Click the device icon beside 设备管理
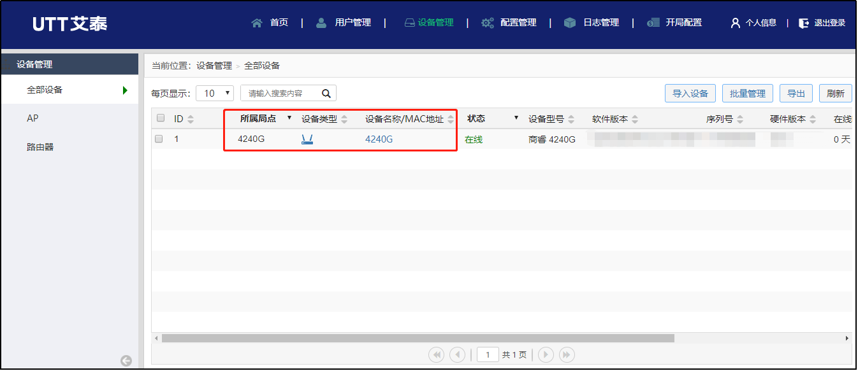 tap(410, 23)
